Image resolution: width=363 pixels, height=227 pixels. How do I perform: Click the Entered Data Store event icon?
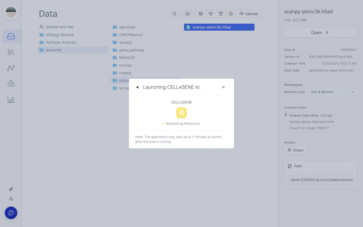(x=286, y=115)
